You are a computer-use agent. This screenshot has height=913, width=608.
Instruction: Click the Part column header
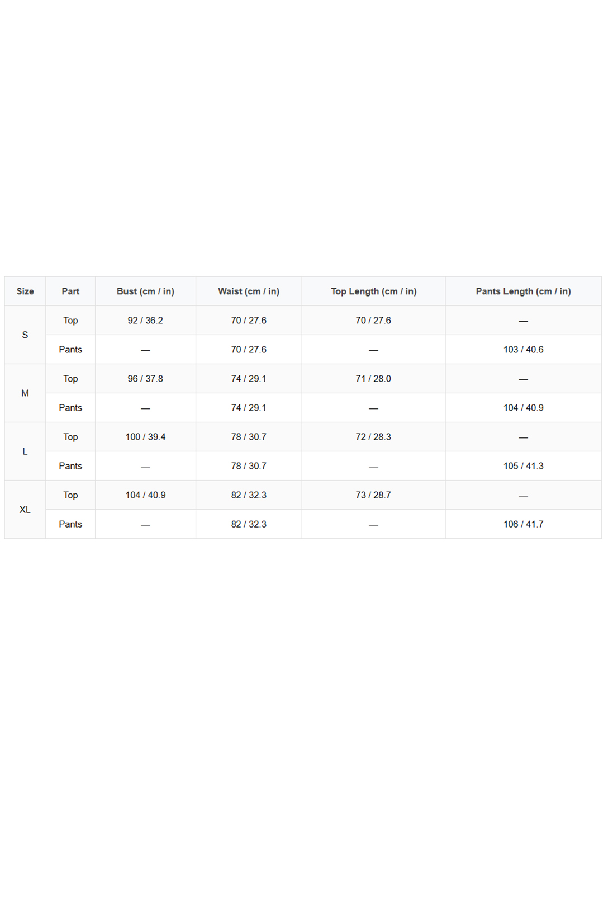coord(70,291)
